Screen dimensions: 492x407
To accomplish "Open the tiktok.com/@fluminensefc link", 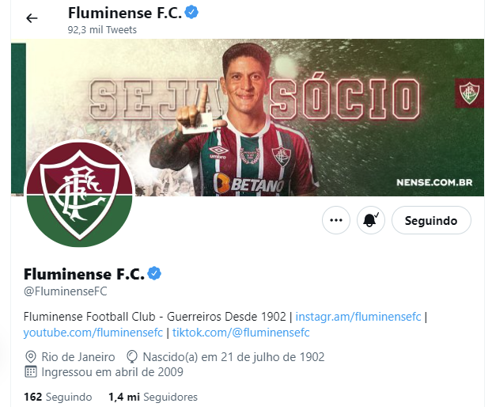I will point(241,333).
